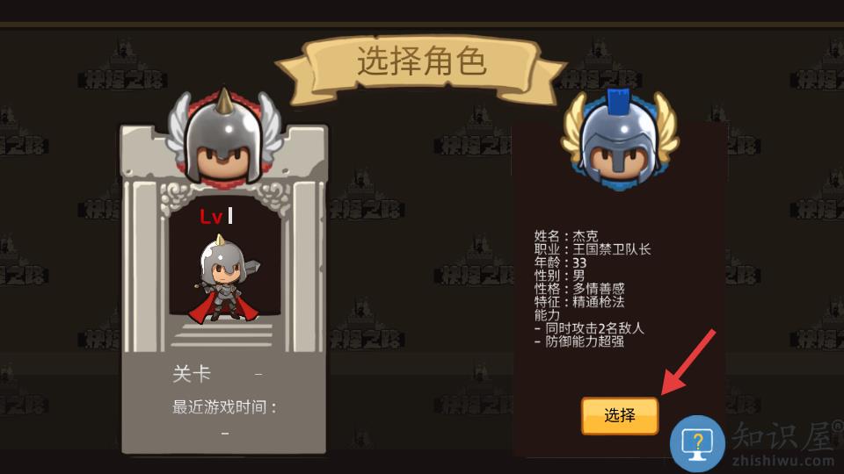
Task: Select the silver-helmet knight portrait icon
Action: 224,138
